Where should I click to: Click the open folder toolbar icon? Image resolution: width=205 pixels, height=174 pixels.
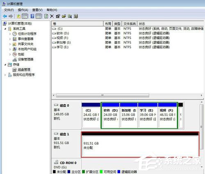(x=64, y=16)
